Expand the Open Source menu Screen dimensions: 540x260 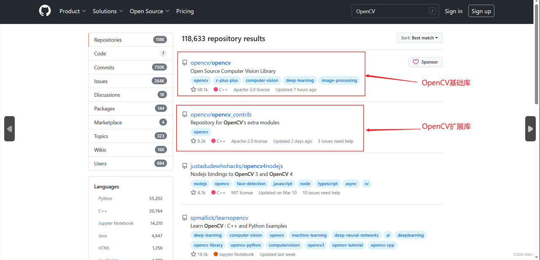pyautogui.click(x=150, y=11)
